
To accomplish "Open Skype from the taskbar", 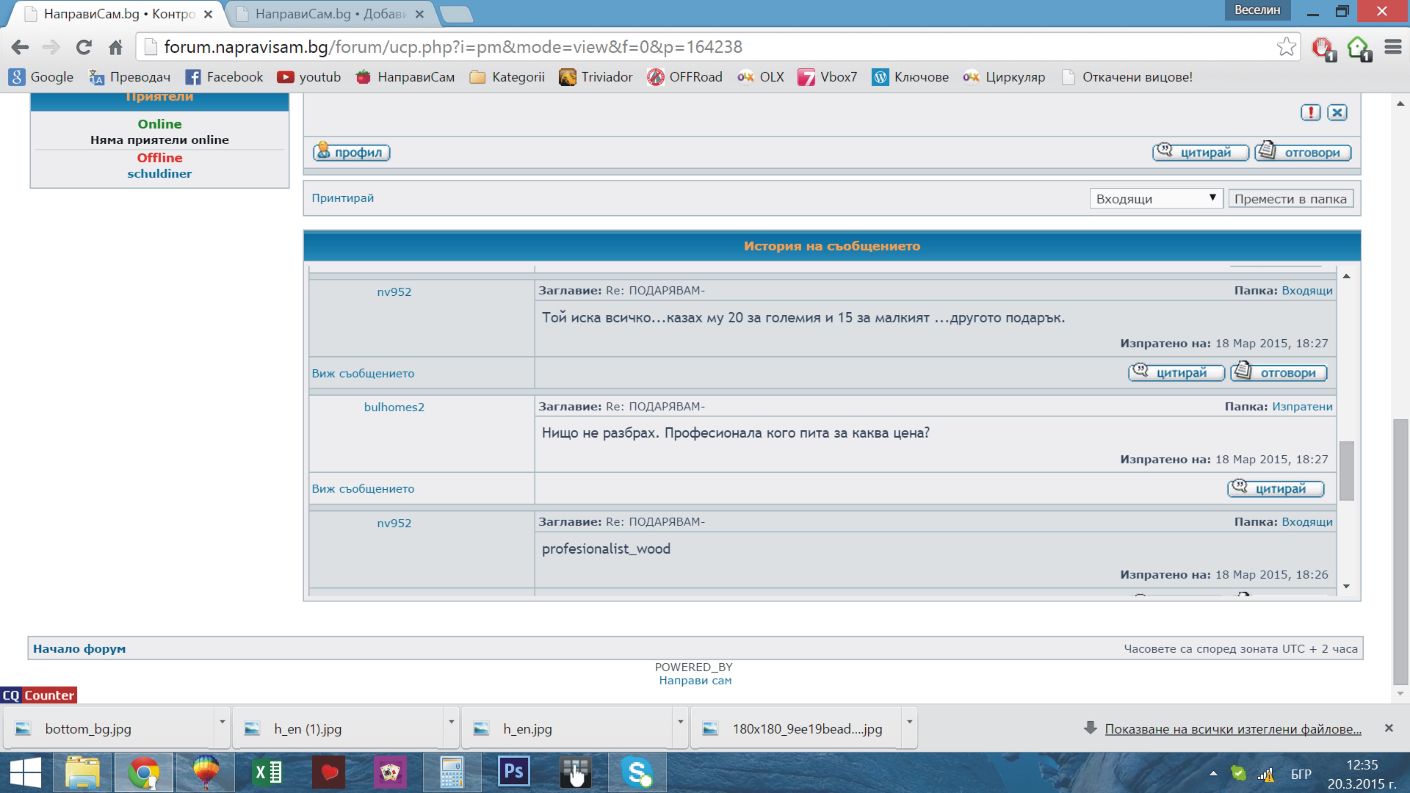I will click(x=637, y=772).
